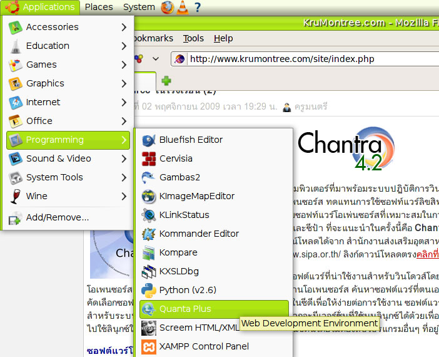Image resolution: width=439 pixels, height=357 pixels.
Task: Click the Graphics category icon
Action: [16, 83]
